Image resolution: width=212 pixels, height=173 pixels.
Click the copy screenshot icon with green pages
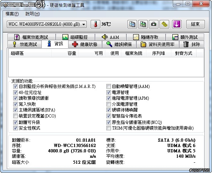143,24
